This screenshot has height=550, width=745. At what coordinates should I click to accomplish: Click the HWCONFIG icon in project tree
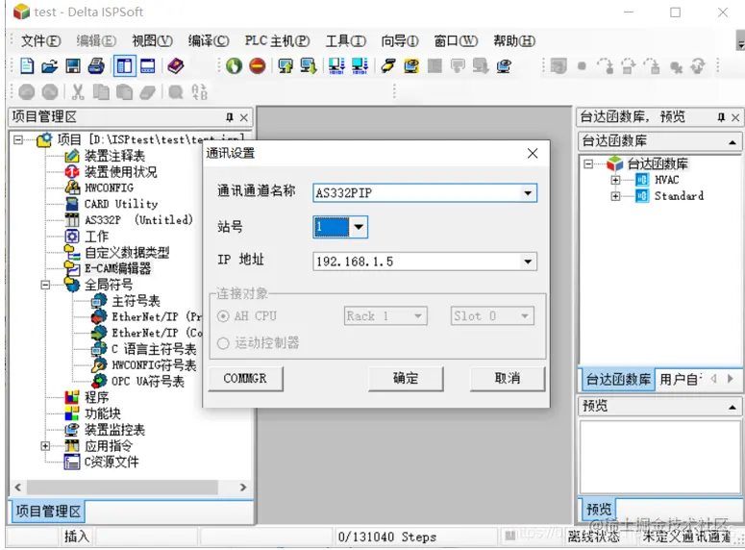[72, 187]
